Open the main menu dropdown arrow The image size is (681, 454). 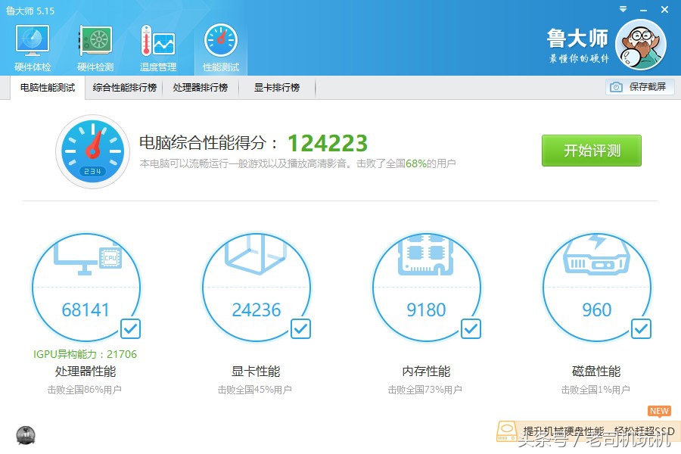[622, 10]
